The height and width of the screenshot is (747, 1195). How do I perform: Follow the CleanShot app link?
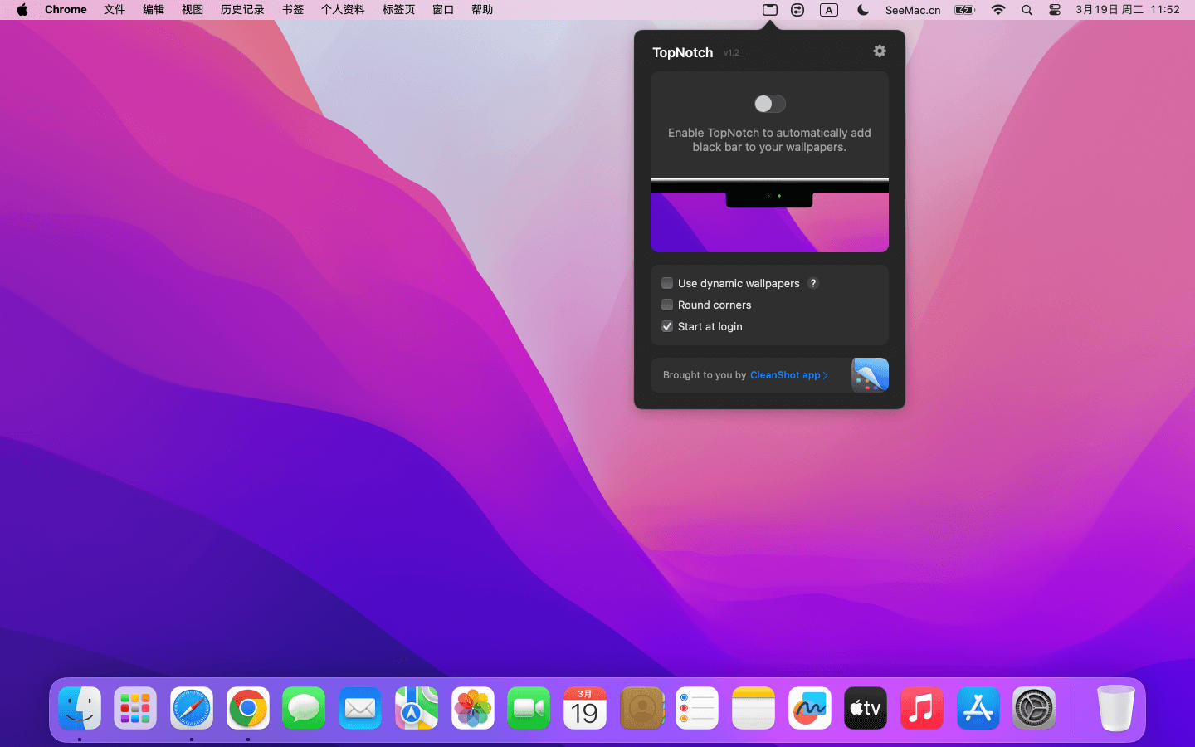pos(788,375)
